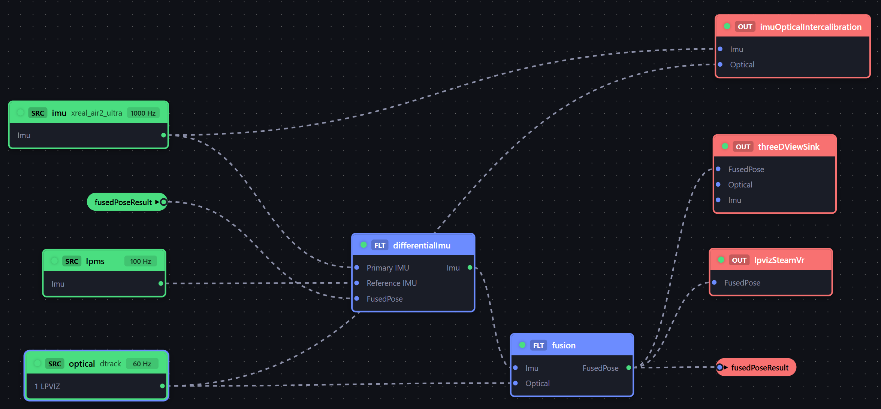Click FLT badge on fusion node
The width and height of the screenshot is (881, 409).
tap(538, 345)
